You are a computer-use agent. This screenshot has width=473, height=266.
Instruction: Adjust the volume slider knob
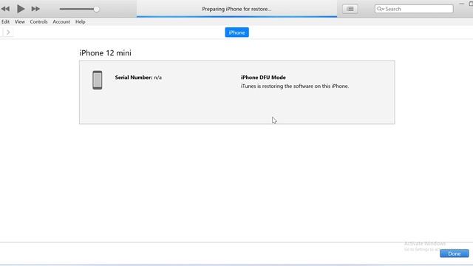tap(96, 9)
